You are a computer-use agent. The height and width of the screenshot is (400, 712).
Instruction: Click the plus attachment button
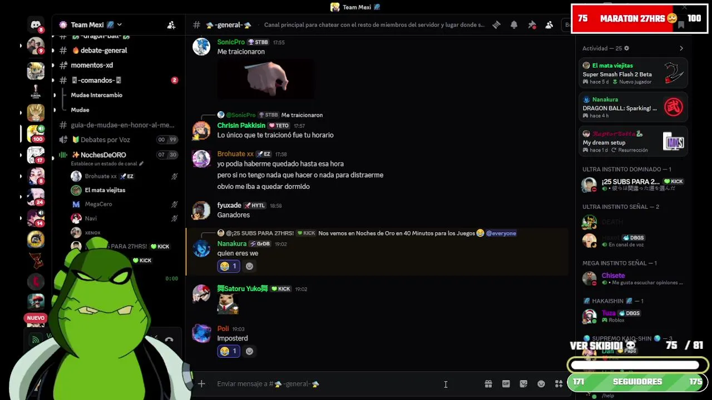pos(201,384)
